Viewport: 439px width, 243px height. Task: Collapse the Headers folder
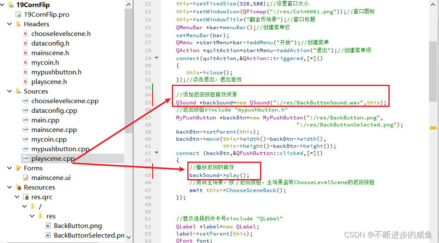coord(9,24)
